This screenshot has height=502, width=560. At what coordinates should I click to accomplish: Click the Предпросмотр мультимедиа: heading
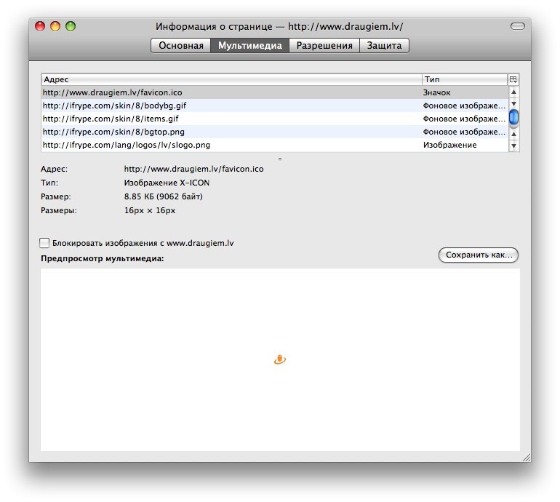(x=102, y=258)
